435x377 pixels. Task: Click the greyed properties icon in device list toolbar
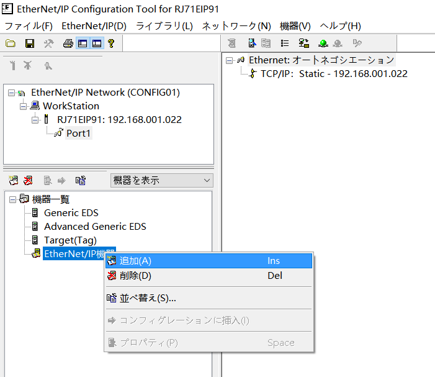click(47, 181)
